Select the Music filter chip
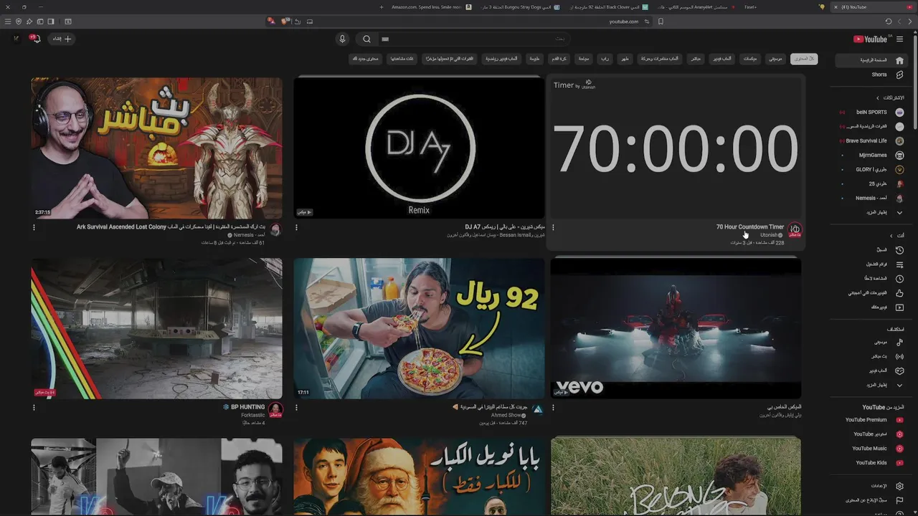 click(x=775, y=59)
